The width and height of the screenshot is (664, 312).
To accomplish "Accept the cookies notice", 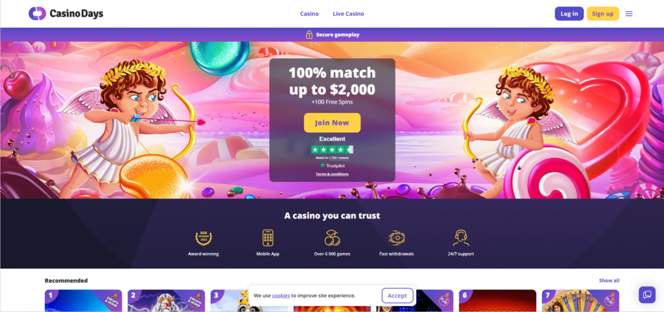I will tap(397, 296).
